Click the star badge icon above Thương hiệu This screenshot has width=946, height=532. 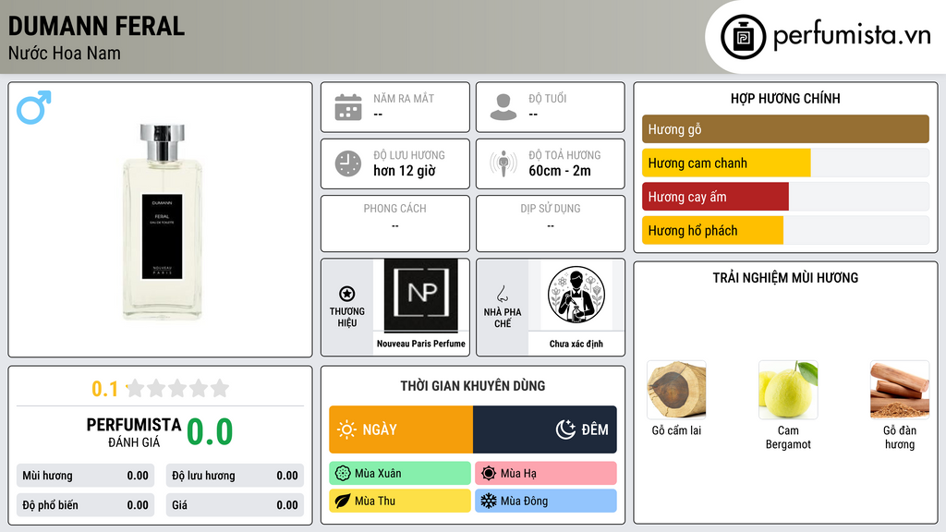click(x=347, y=294)
